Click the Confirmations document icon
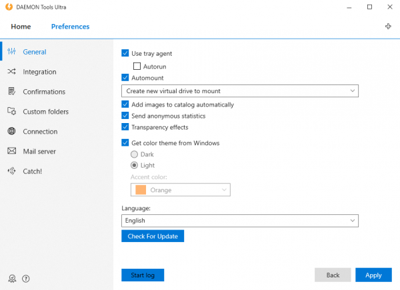Screen dimensions: 400x290 point(11,91)
